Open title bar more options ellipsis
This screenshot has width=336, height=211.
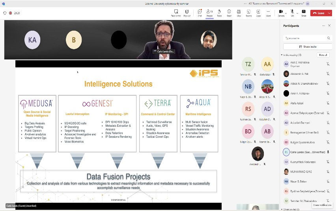[x=245, y=4]
